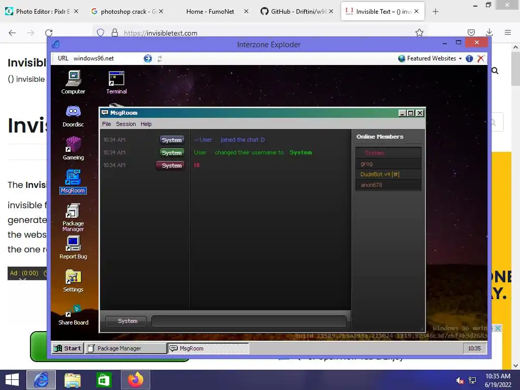Switch to the photoshop crack Google tab

(x=127, y=12)
